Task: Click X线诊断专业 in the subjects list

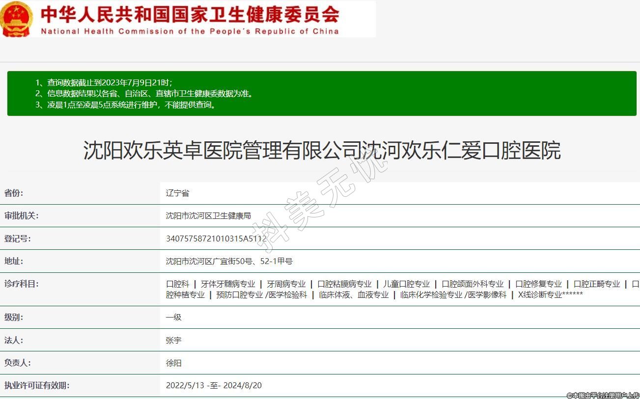Action: 539,295
